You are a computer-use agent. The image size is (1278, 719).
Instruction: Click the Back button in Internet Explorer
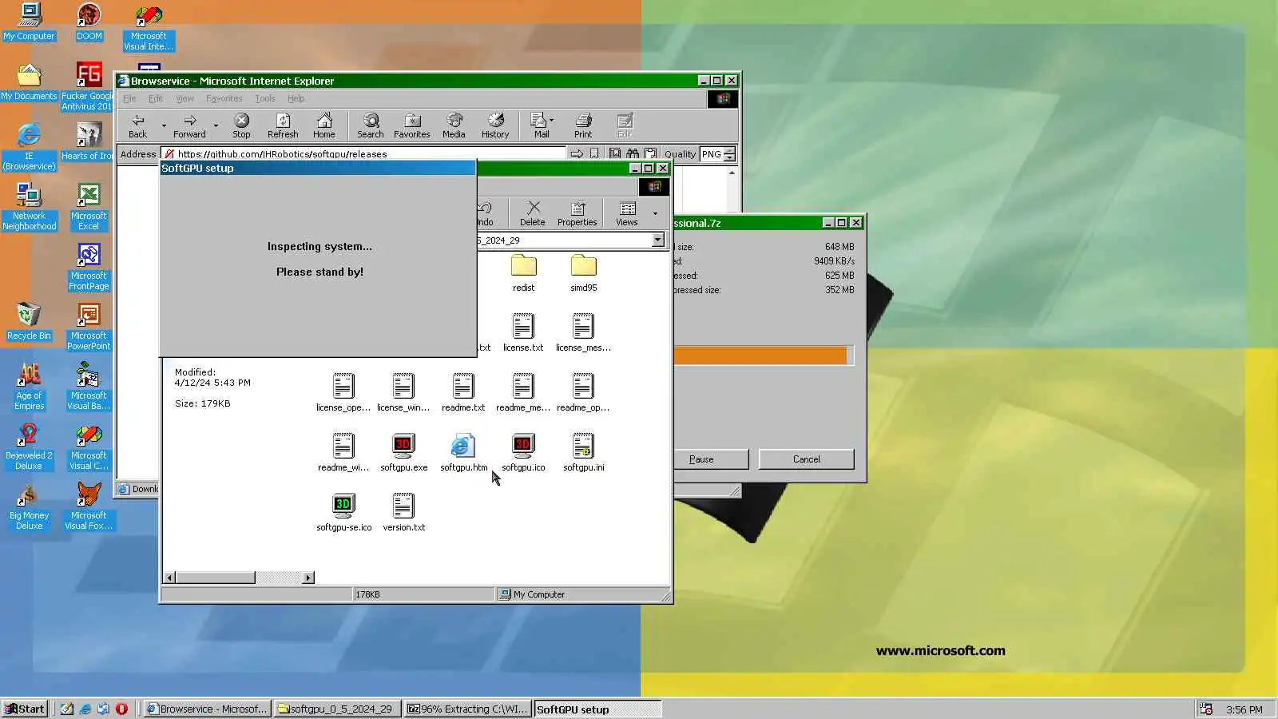(138, 125)
